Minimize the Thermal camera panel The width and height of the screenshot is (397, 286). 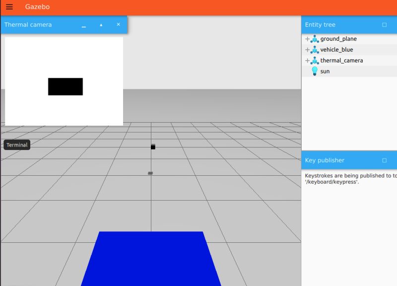coord(82,24)
